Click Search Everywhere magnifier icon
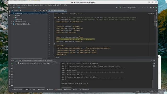167x94 pixels. click(151, 8)
